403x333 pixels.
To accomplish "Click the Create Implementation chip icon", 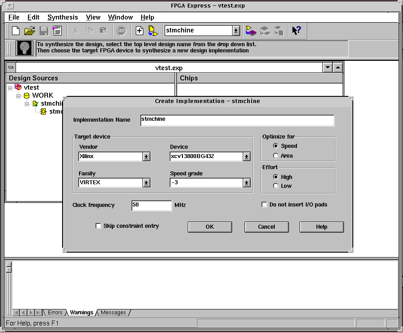I will (x=251, y=31).
